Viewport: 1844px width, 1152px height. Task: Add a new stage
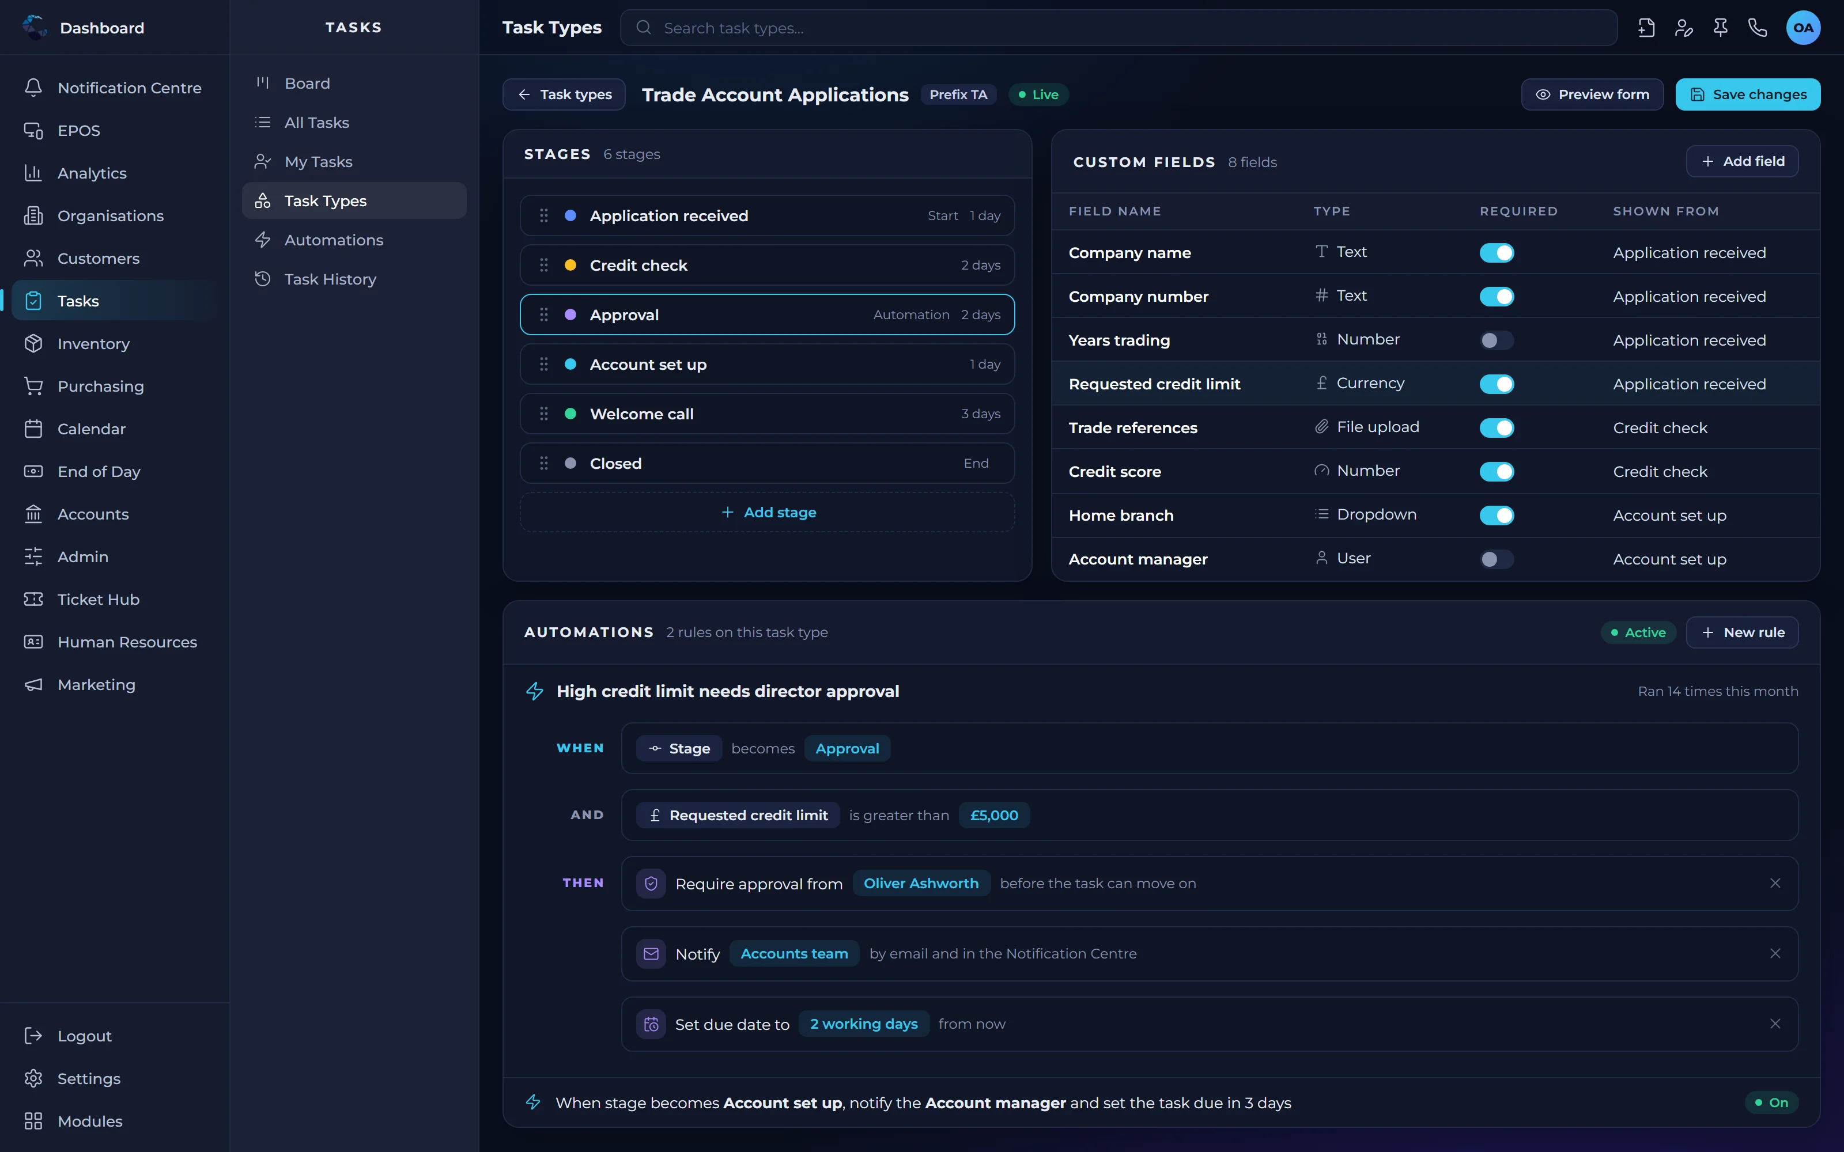[768, 512]
